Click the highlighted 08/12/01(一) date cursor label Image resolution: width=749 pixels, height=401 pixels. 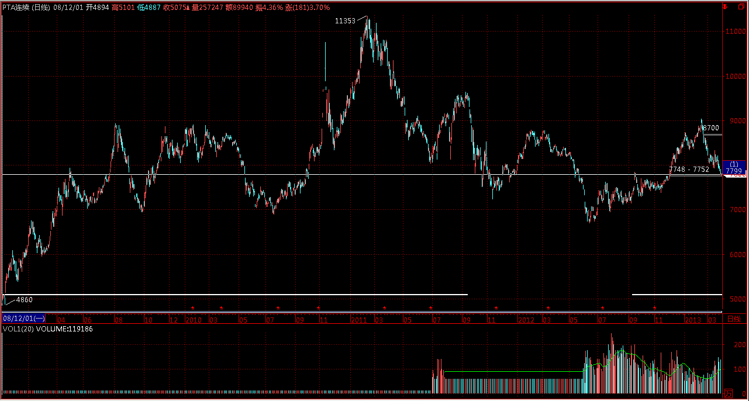click(x=24, y=319)
